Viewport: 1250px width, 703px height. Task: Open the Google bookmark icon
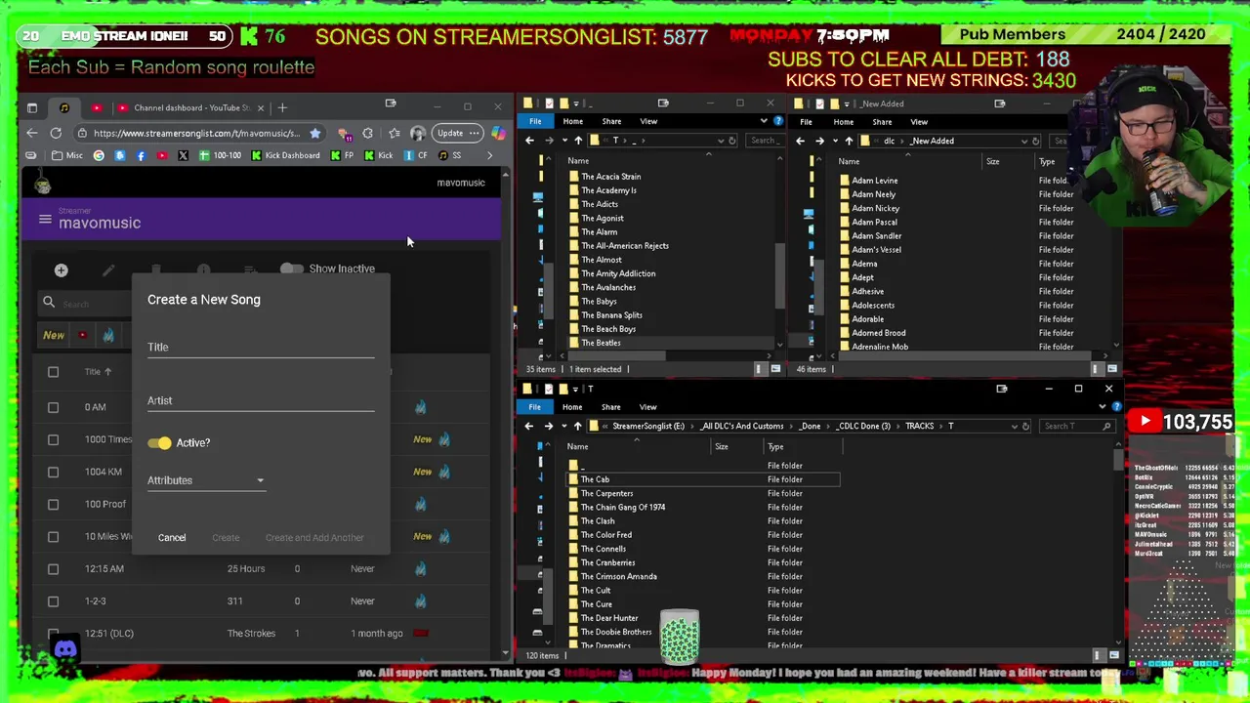tap(99, 155)
